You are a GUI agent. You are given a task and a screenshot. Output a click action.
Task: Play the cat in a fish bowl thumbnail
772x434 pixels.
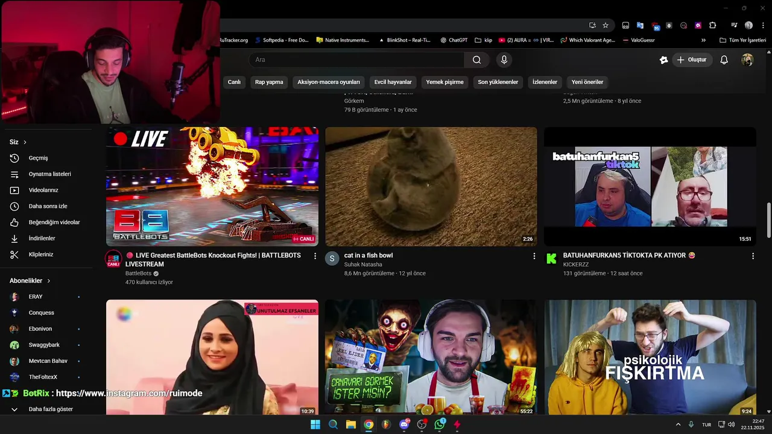coord(431,186)
